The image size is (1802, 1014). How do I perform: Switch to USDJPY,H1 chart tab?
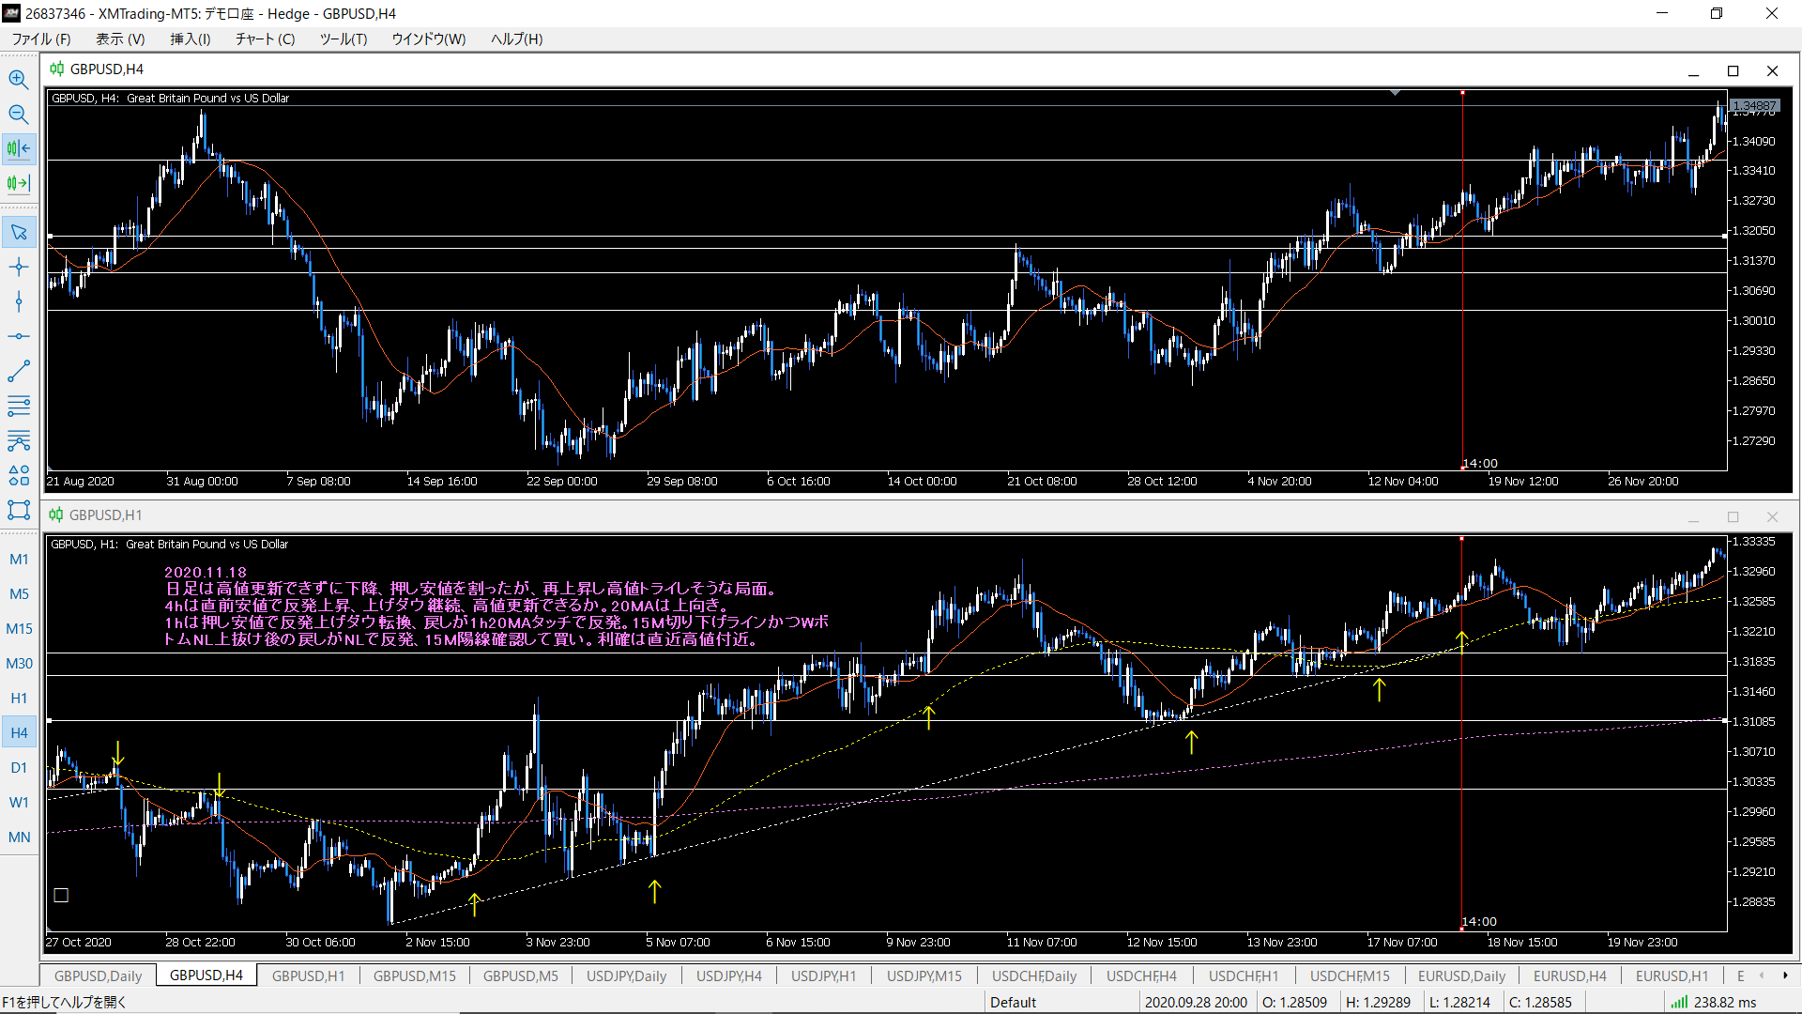[824, 976]
